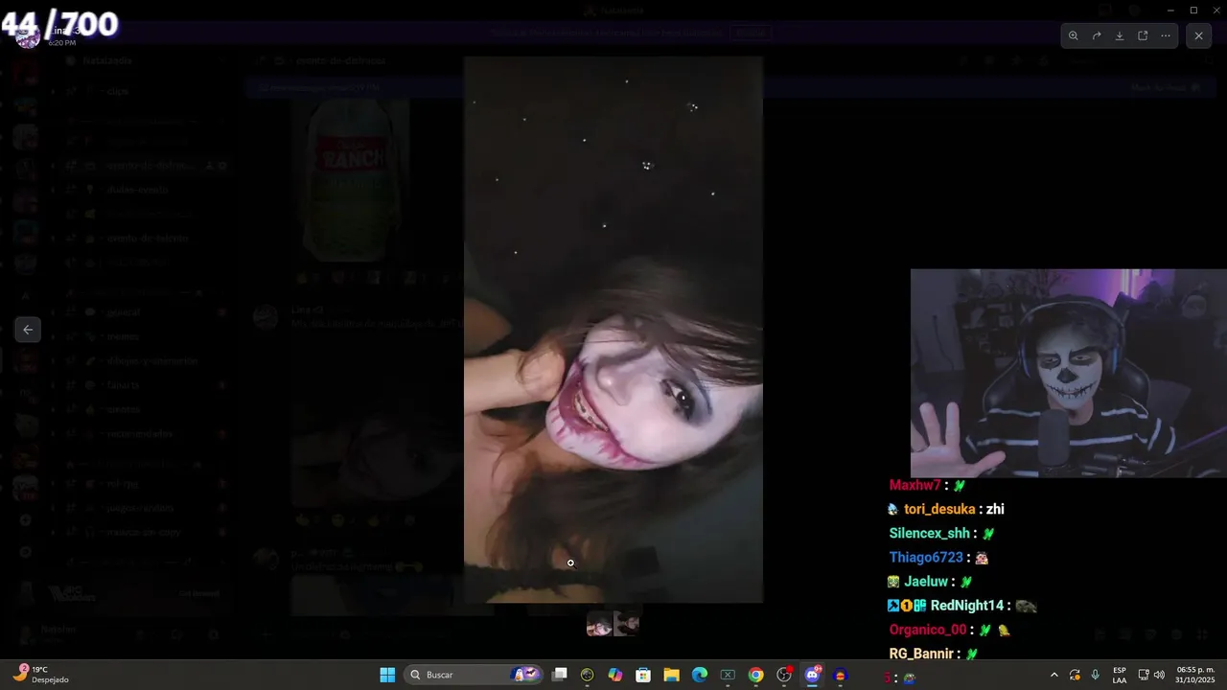Launch Google Chrome from the taskbar
The image size is (1227, 690).
[x=755, y=675]
